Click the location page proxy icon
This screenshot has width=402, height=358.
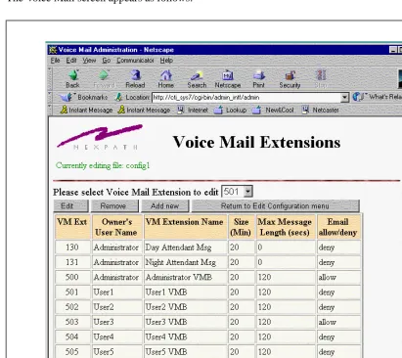click(119, 97)
